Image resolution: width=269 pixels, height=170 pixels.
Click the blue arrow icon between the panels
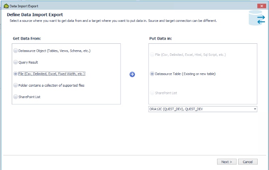click(132, 74)
